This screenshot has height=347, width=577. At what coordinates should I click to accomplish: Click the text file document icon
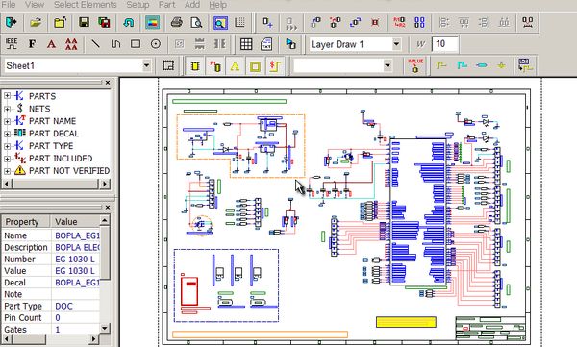coord(266,44)
